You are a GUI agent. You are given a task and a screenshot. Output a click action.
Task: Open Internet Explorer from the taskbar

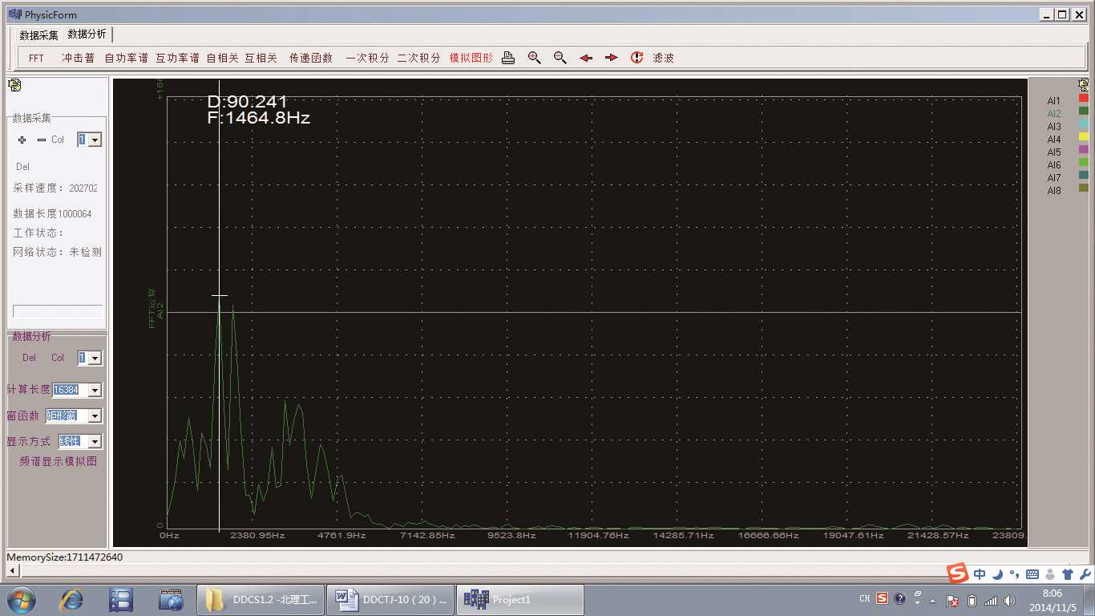(71, 599)
